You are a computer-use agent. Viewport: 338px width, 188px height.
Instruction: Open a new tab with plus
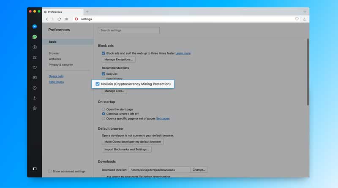(87, 12)
